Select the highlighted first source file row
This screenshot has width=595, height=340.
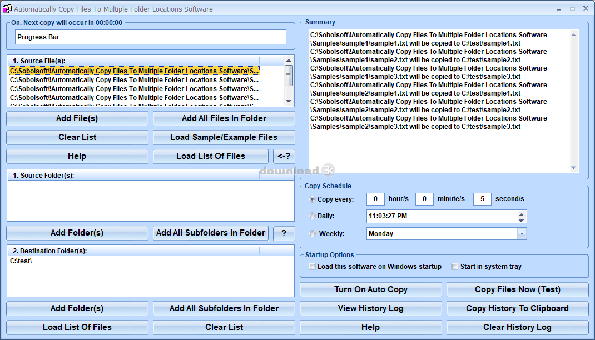pyautogui.click(x=135, y=71)
